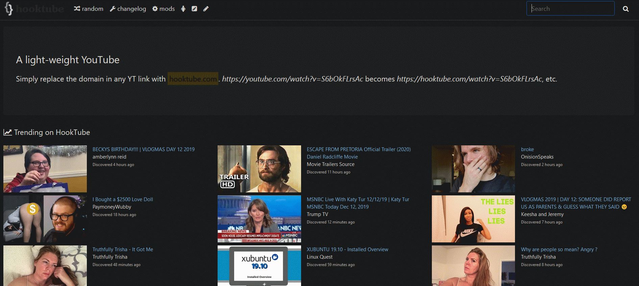
Task: Click the THE LIES LIES LIES thumbnail
Action: (473, 219)
